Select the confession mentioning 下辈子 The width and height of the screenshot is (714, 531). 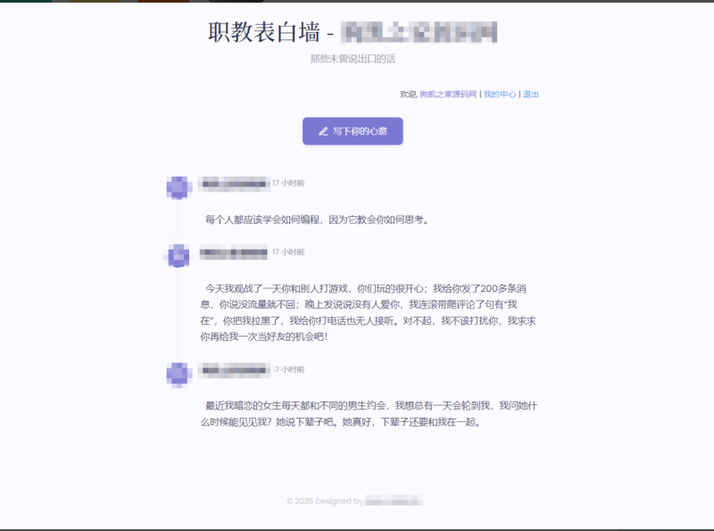point(357,415)
